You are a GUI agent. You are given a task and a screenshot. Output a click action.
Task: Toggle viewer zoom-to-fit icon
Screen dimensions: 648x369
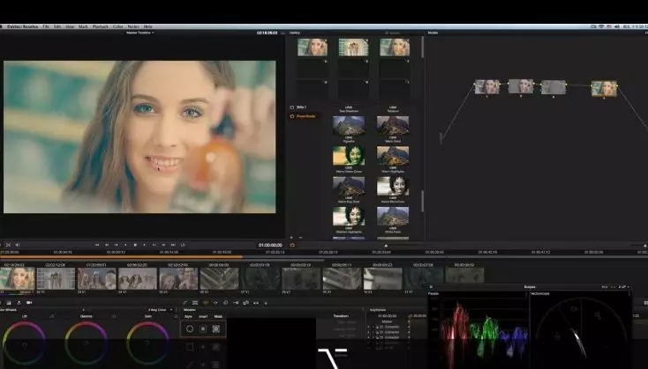pyautogui.click(x=8, y=245)
